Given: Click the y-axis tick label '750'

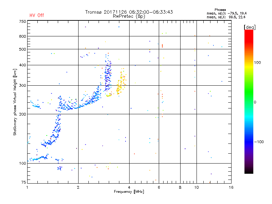Looking at the screenshot, I should (x=22, y=21).
